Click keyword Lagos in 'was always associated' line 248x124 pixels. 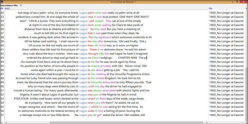pyautogui.click(x=83, y=90)
